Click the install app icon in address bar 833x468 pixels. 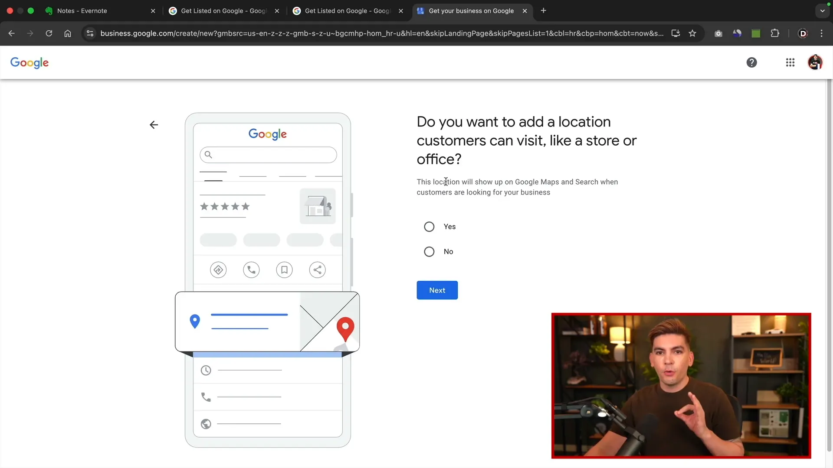pyautogui.click(x=676, y=33)
